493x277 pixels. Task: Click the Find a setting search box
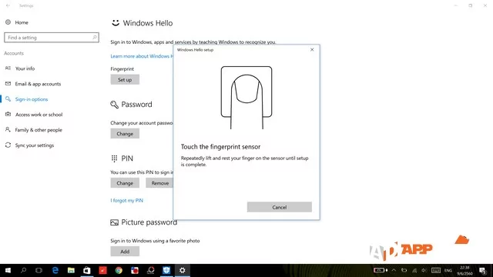click(52, 38)
